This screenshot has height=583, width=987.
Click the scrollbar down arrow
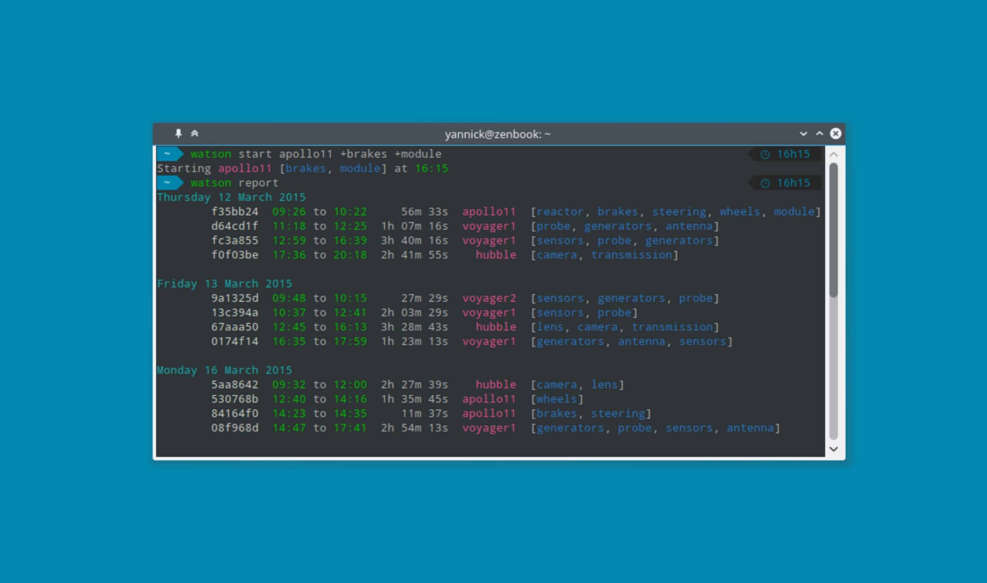tap(833, 449)
